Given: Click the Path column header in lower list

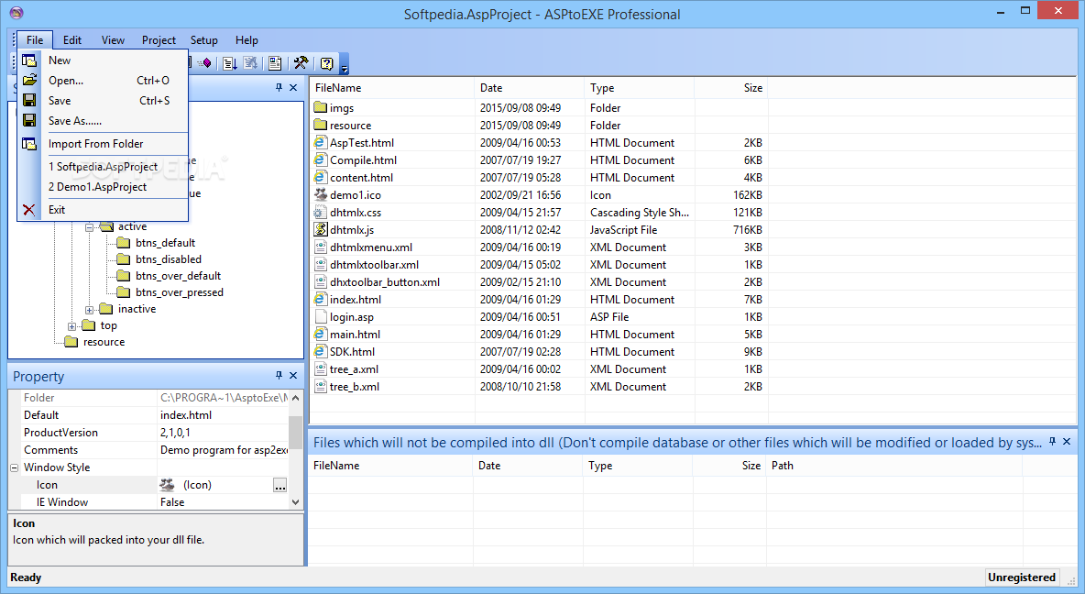Looking at the screenshot, I should click(894, 466).
